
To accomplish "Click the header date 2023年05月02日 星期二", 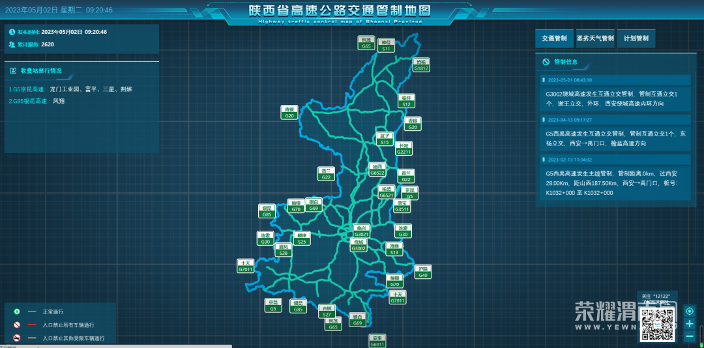I will click(x=42, y=10).
